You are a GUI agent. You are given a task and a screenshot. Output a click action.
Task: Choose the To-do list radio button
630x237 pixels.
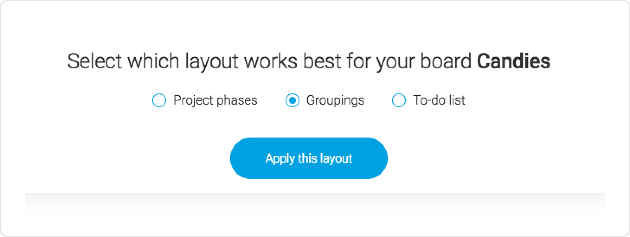(399, 101)
